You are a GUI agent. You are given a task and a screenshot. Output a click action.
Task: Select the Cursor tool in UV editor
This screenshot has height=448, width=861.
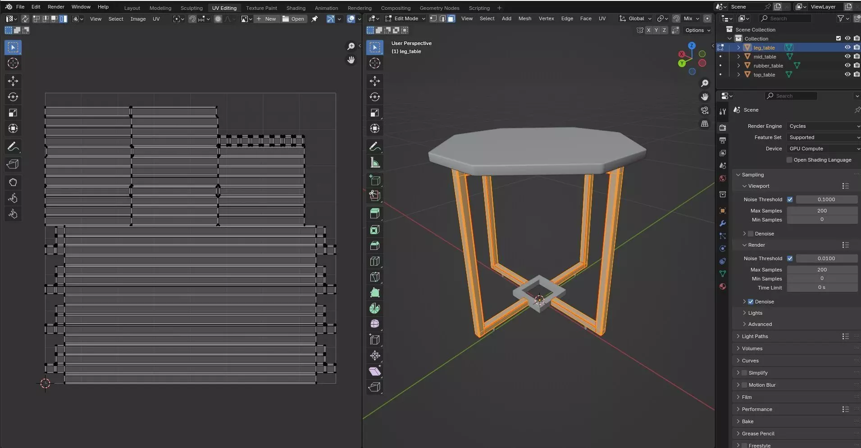(x=13, y=63)
